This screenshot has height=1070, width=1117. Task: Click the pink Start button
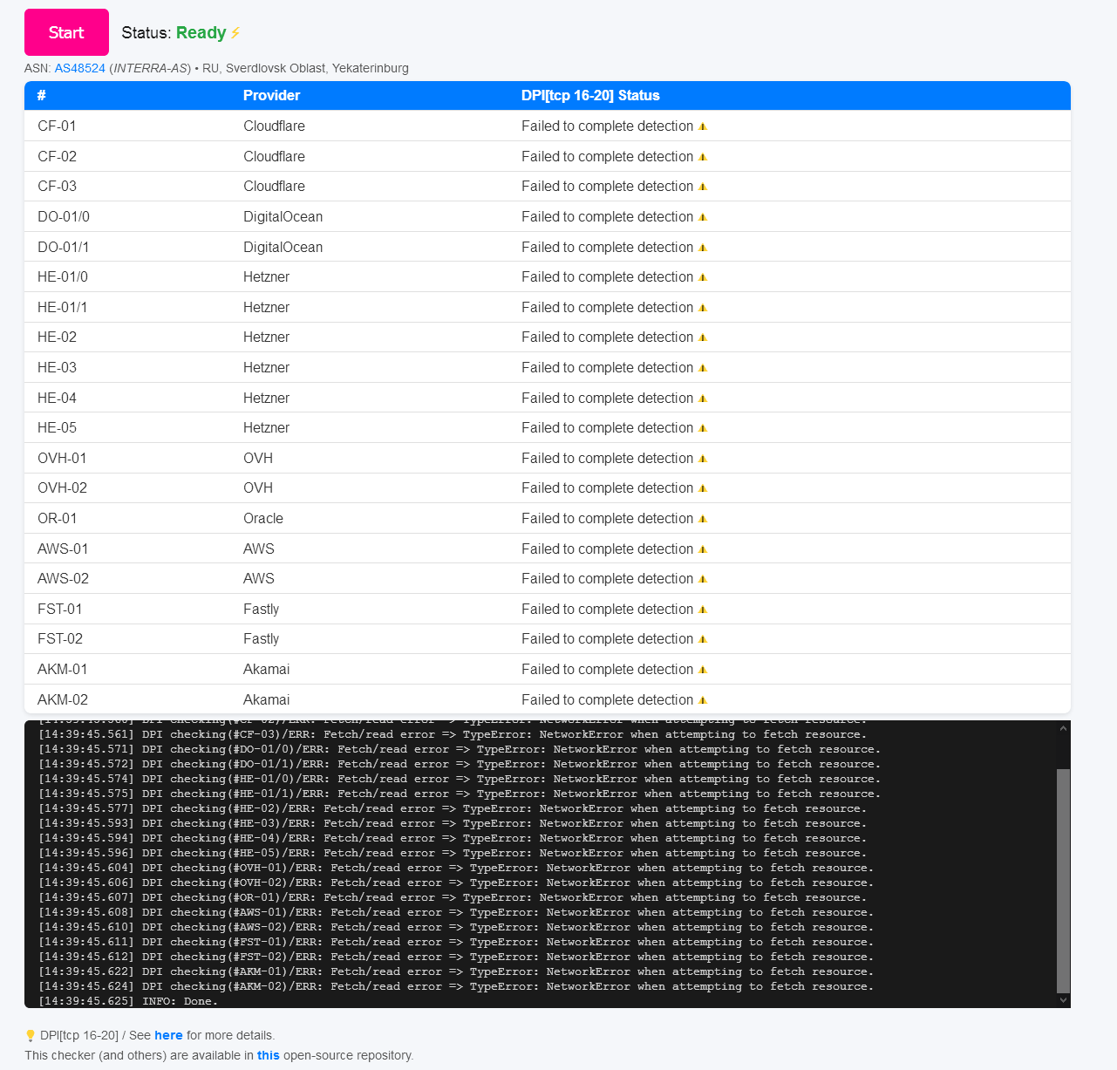pyautogui.click(x=66, y=32)
